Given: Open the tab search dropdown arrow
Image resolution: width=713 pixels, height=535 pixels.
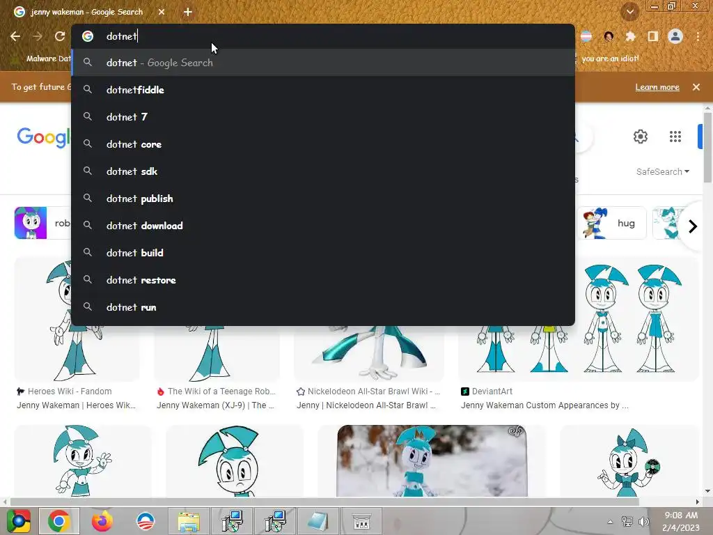Looking at the screenshot, I should [630, 13].
